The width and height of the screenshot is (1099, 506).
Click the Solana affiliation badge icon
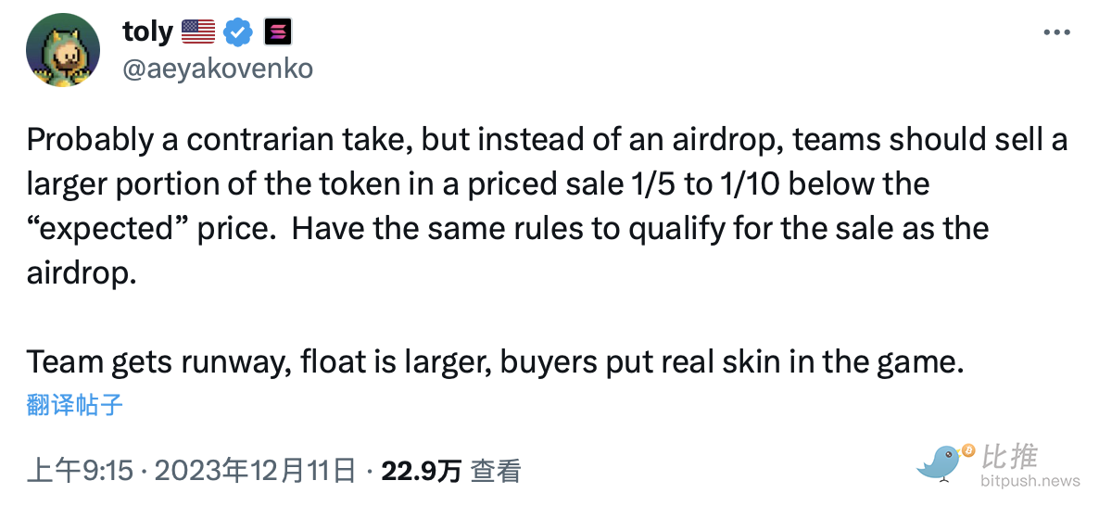[x=278, y=33]
